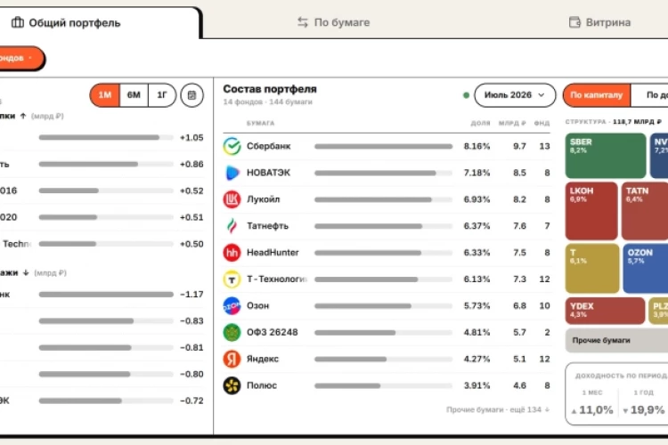
Task: Click the TATN treemap tile
Action: tap(645, 211)
